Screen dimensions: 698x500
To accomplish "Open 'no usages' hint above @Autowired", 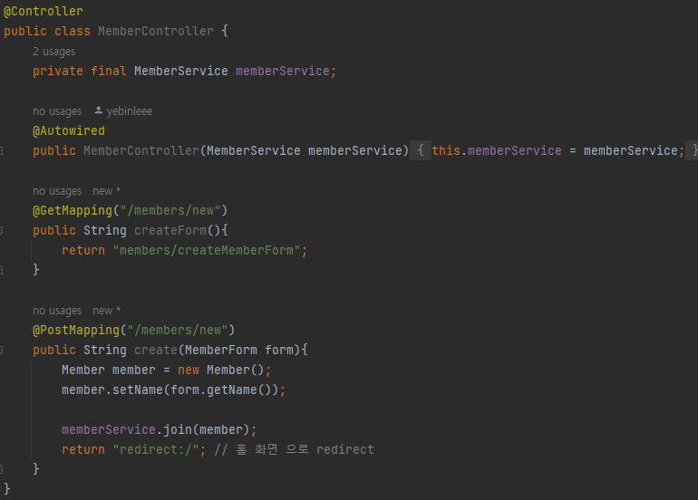I will tap(57, 111).
